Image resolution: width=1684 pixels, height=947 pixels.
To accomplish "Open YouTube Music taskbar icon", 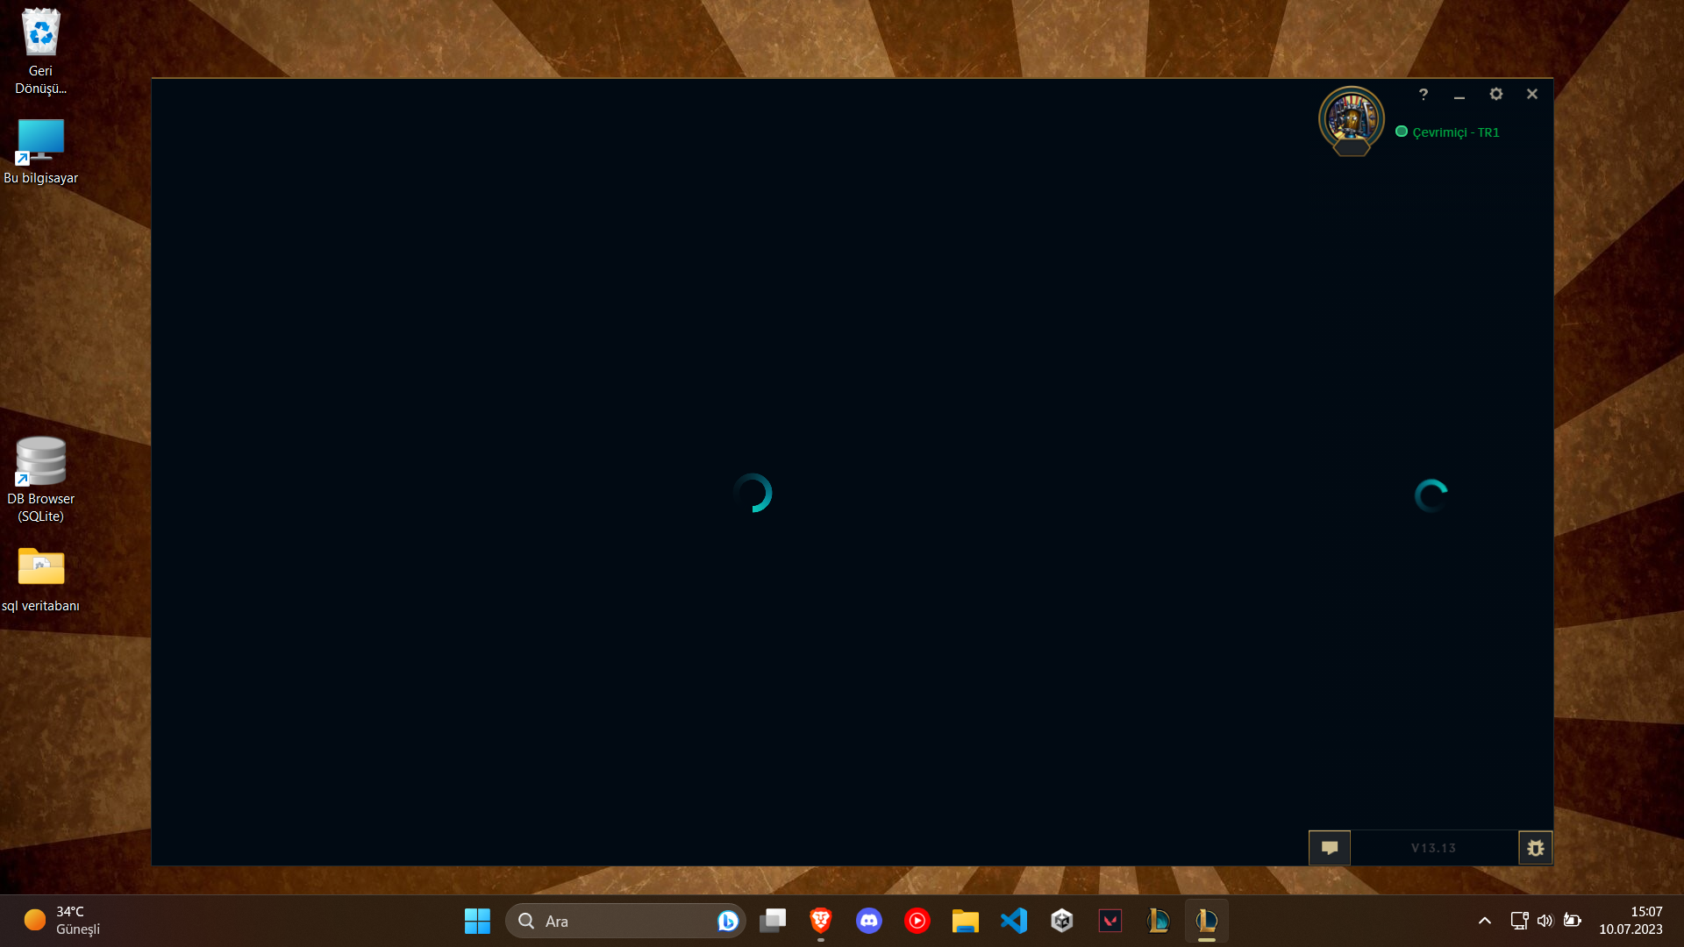I will (917, 921).
